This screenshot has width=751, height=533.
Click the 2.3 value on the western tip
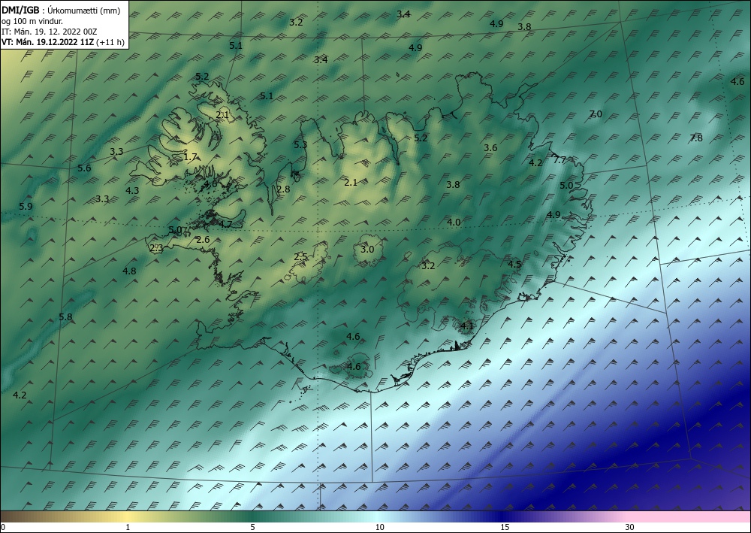pyautogui.click(x=157, y=248)
